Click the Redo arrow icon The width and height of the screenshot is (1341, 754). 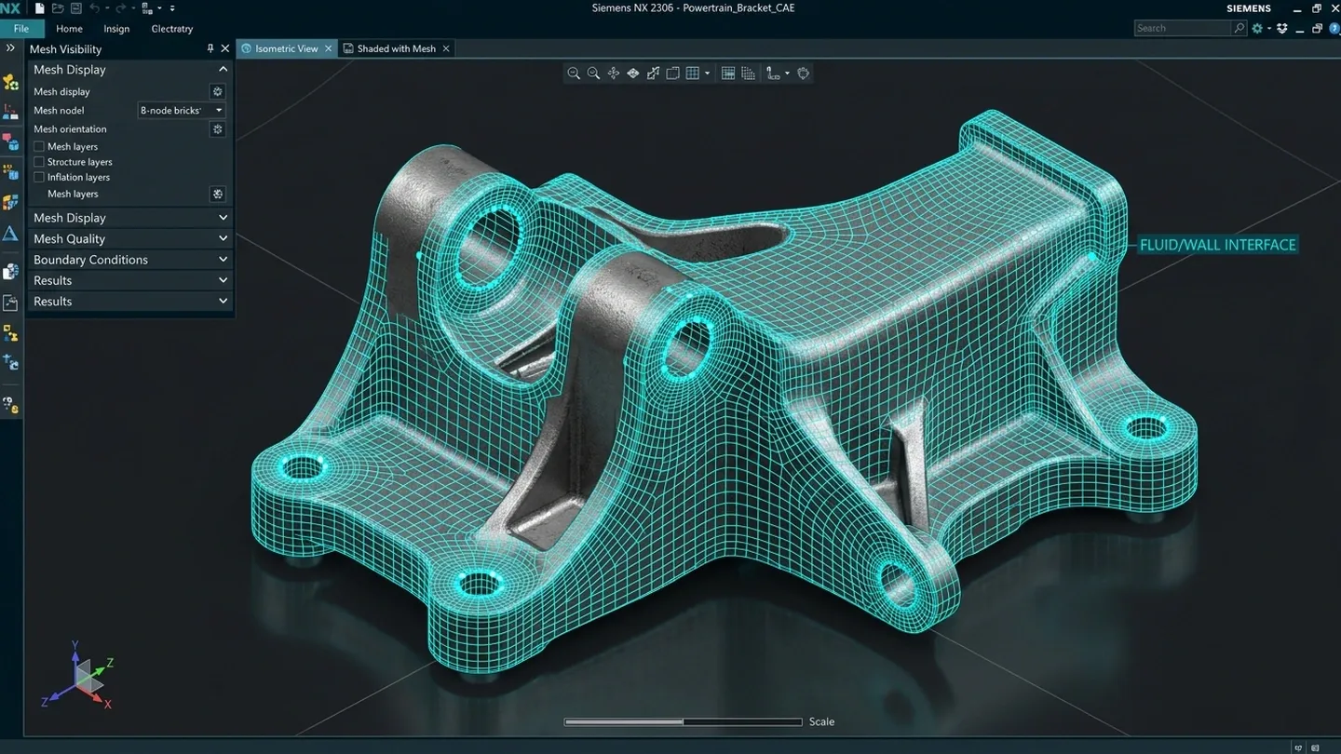click(120, 8)
